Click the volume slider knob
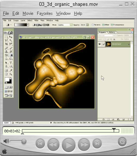 24,141
